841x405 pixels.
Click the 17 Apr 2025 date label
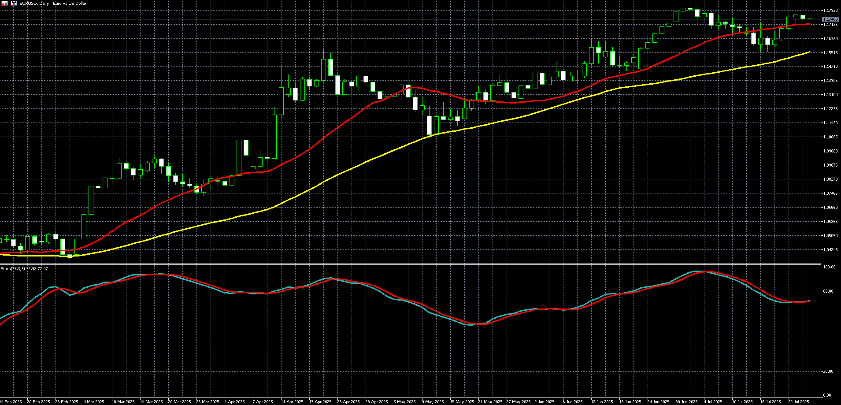point(320,402)
